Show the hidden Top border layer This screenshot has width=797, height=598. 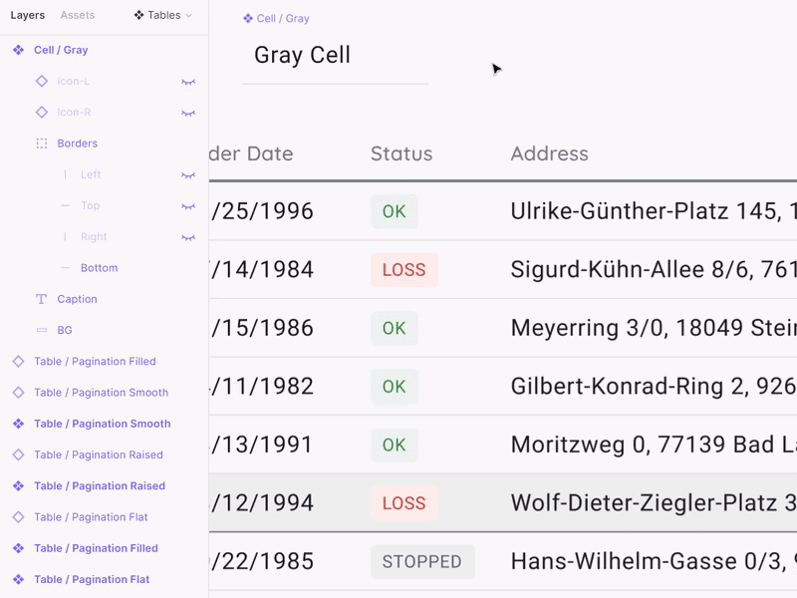(x=188, y=205)
